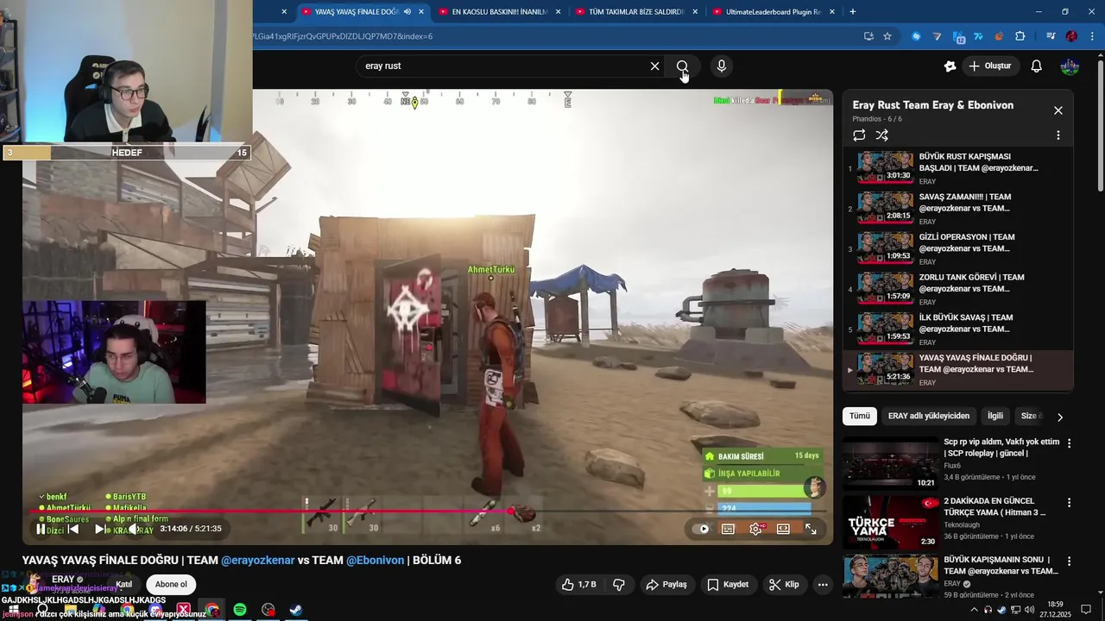Viewport: 1105px width, 621px height.
Task: Toggle playlist loop
Action: pyautogui.click(x=859, y=135)
